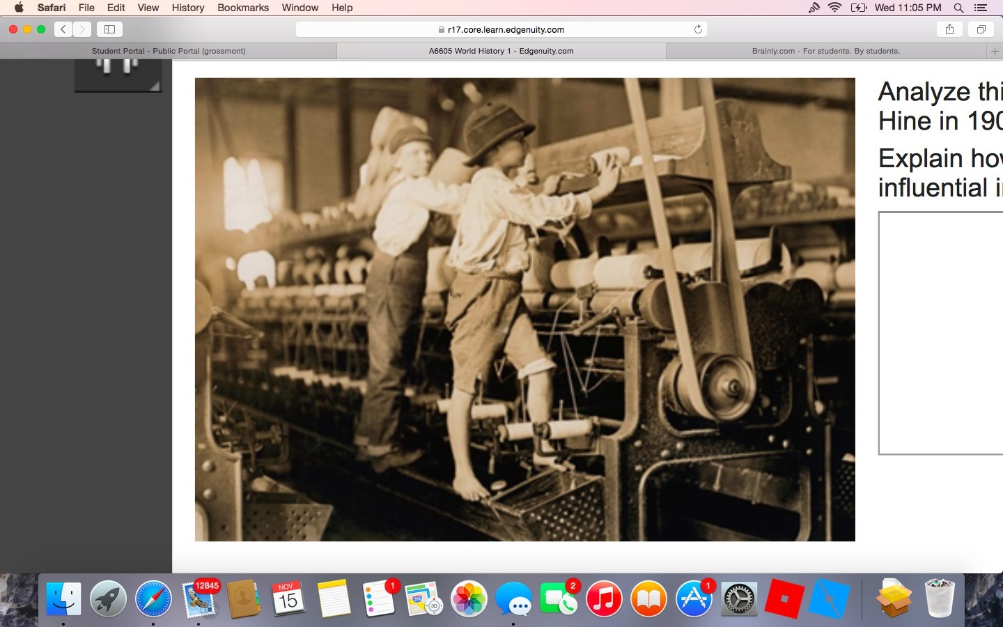Reload the current page
This screenshot has width=1003, height=627.
(698, 29)
